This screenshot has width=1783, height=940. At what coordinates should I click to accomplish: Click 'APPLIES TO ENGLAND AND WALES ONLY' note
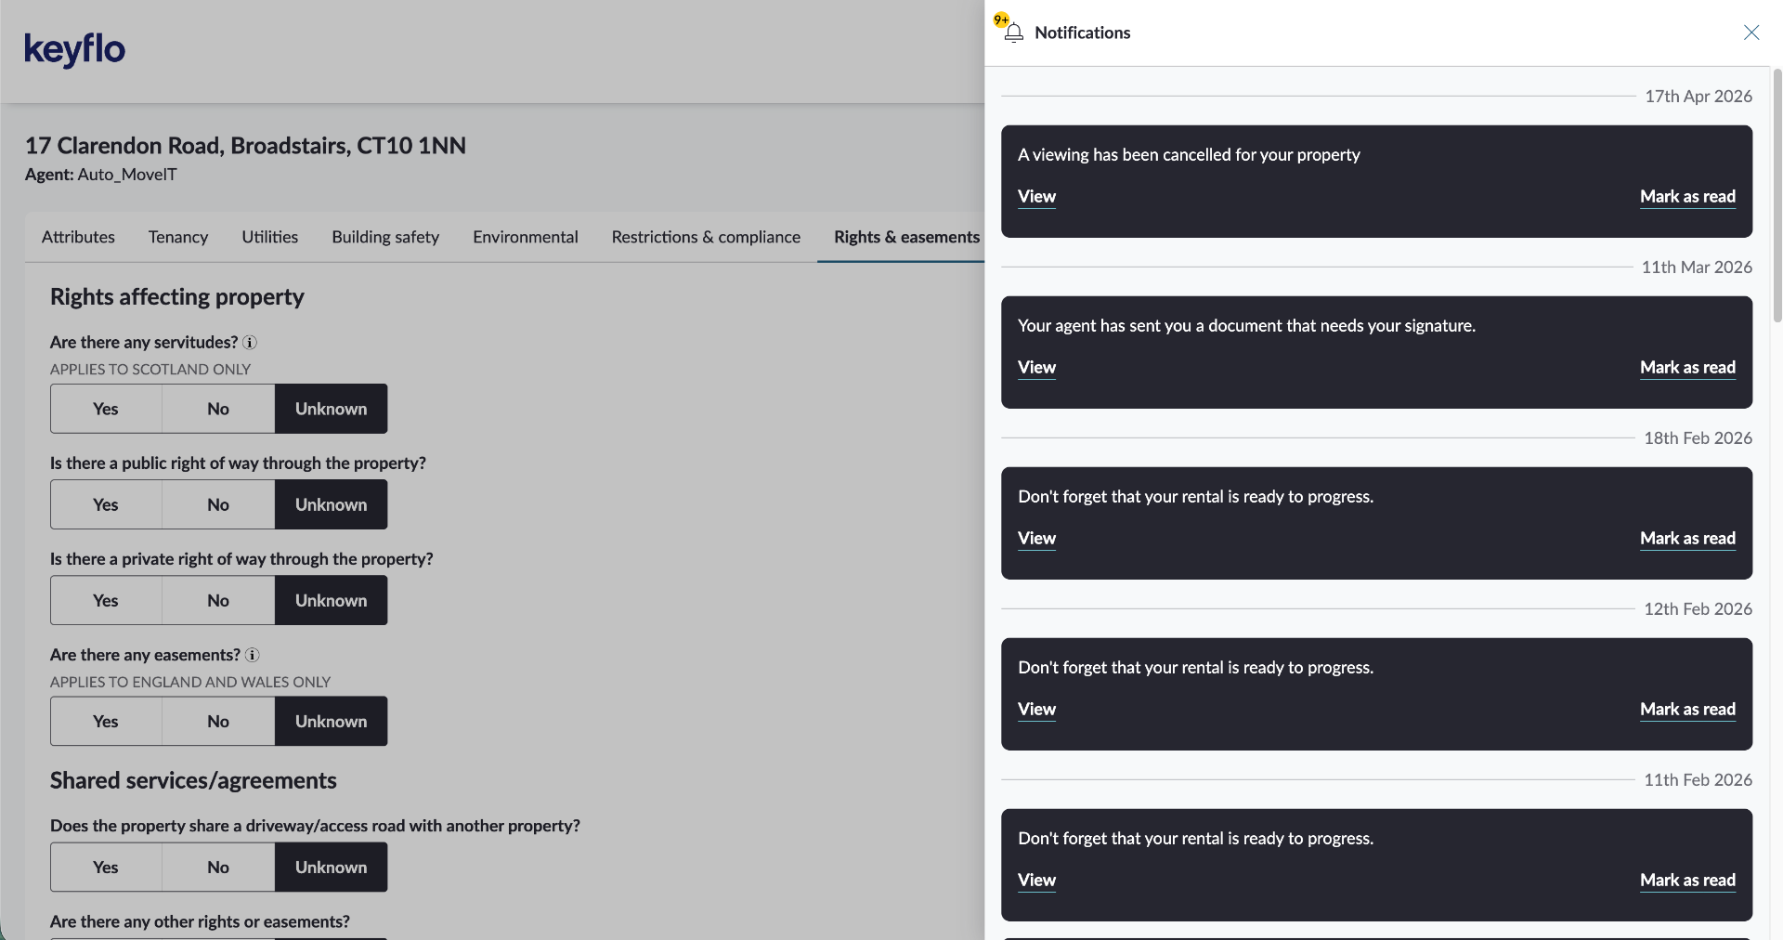(x=190, y=683)
